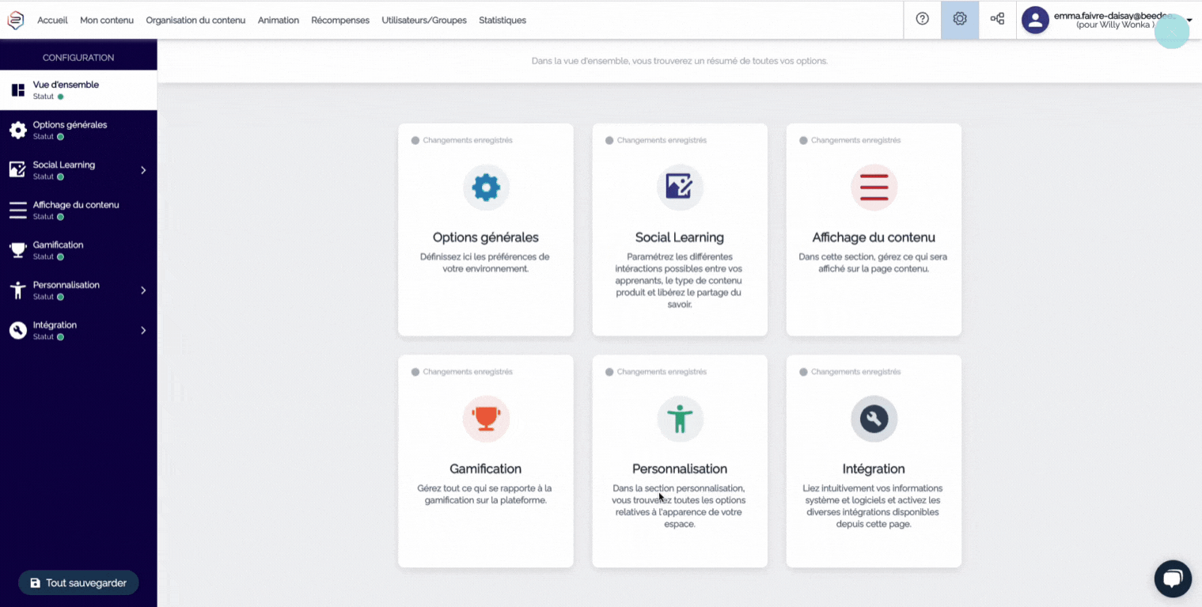Expand the Intégration sidebar section
The height and width of the screenshot is (607, 1202).
pos(144,330)
